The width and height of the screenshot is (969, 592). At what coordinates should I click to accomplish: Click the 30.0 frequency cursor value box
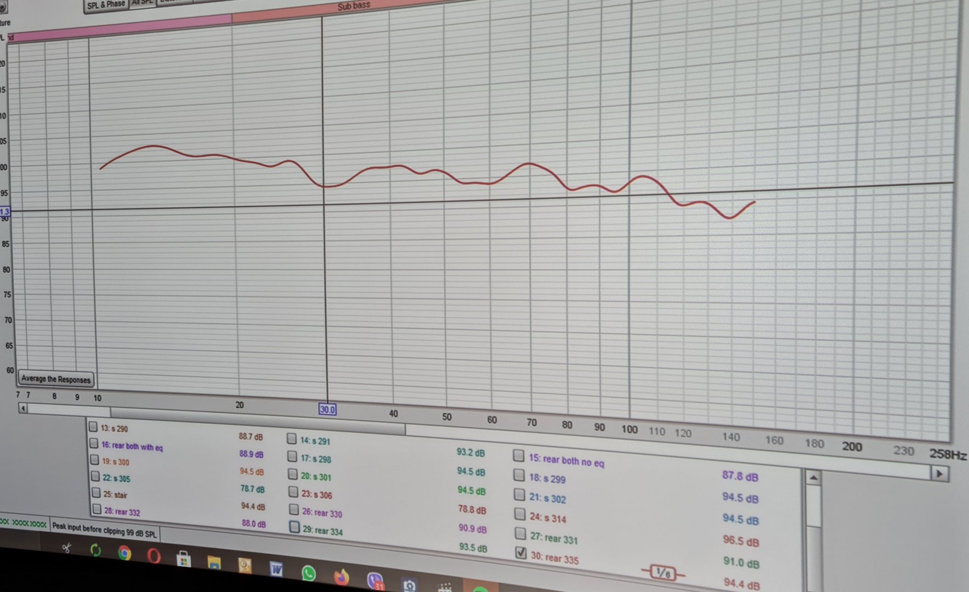(327, 409)
